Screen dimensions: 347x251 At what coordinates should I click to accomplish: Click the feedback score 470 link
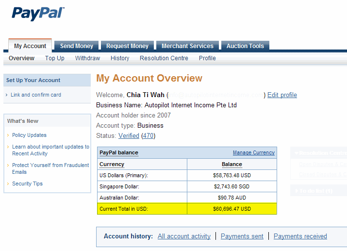[x=149, y=135]
